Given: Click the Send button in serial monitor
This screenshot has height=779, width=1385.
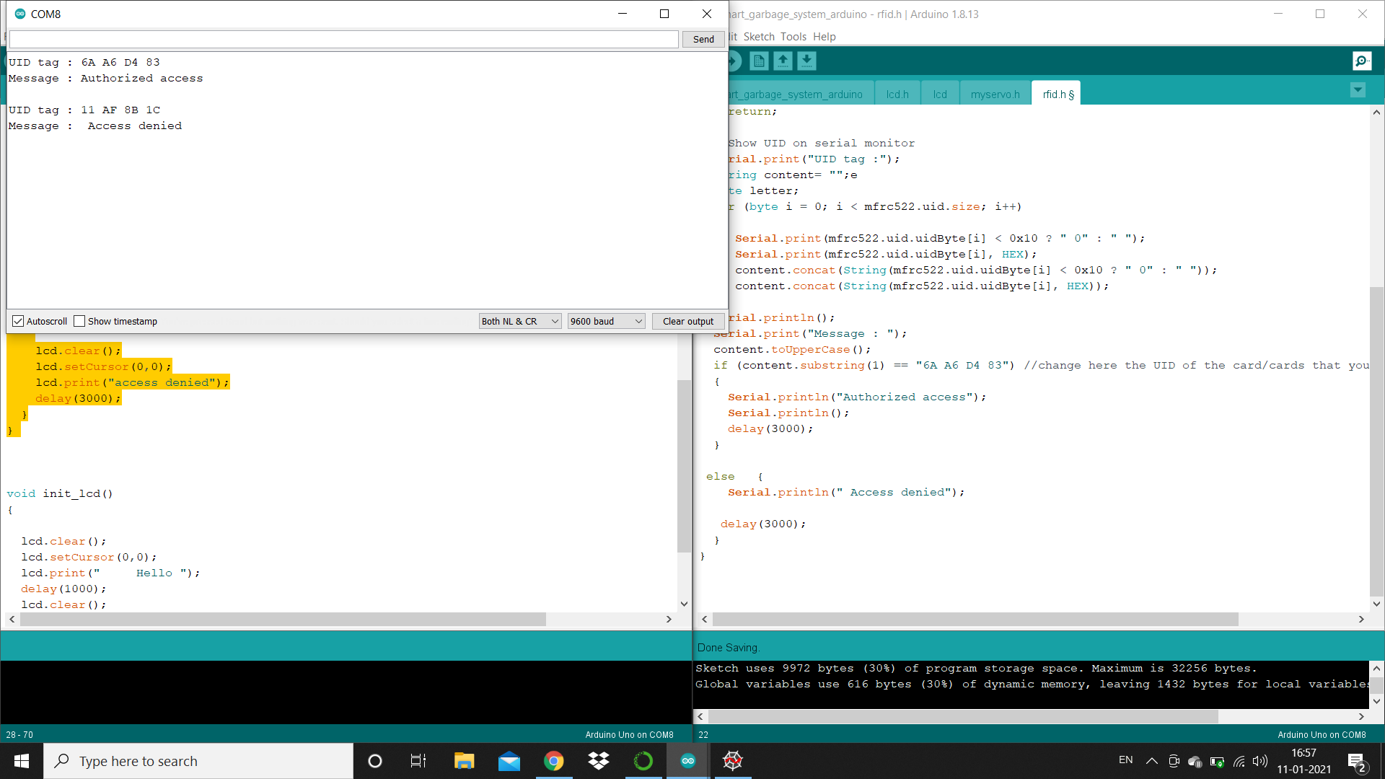Looking at the screenshot, I should [703, 39].
